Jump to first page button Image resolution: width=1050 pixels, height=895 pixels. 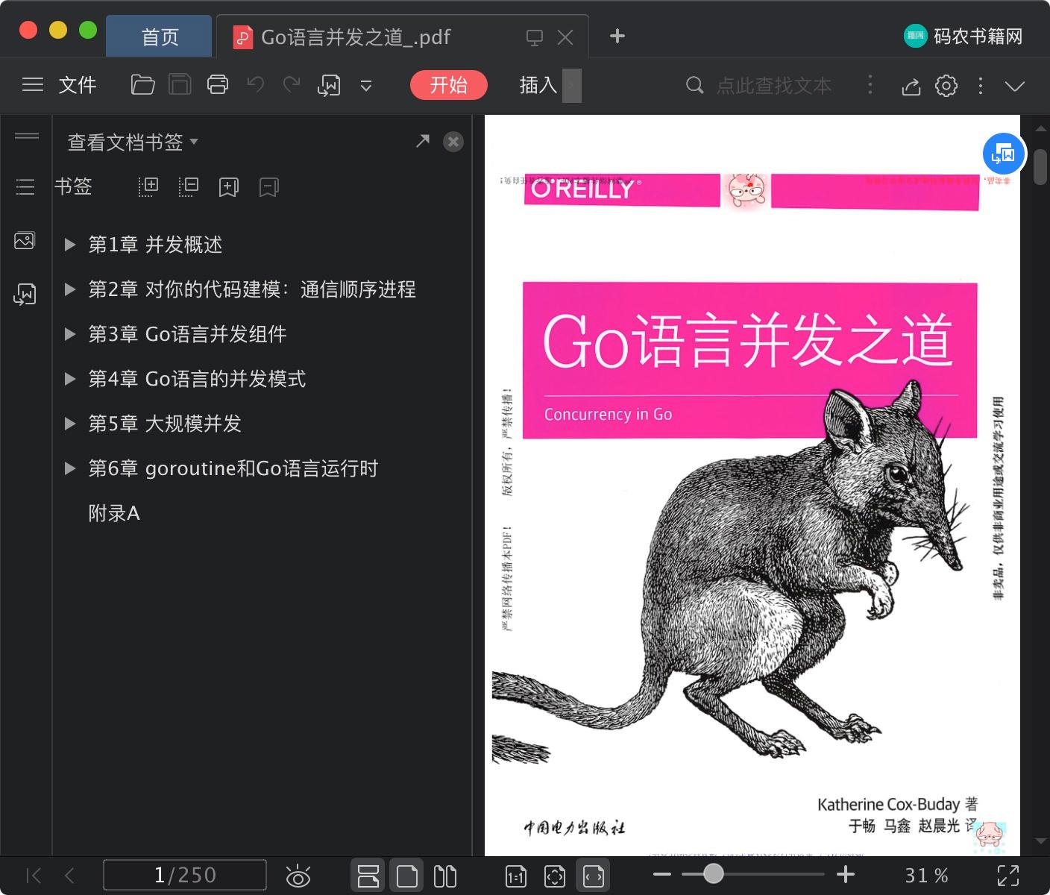coord(34,875)
